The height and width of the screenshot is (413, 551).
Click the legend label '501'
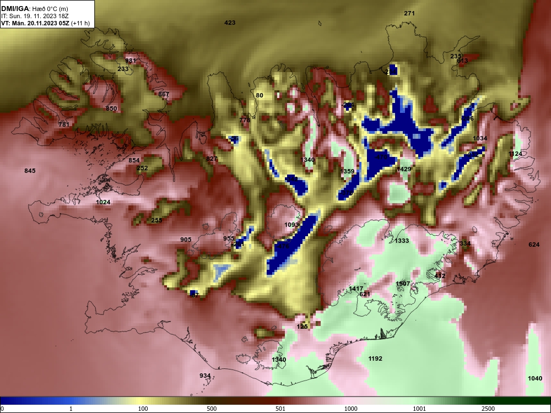pos(280,409)
